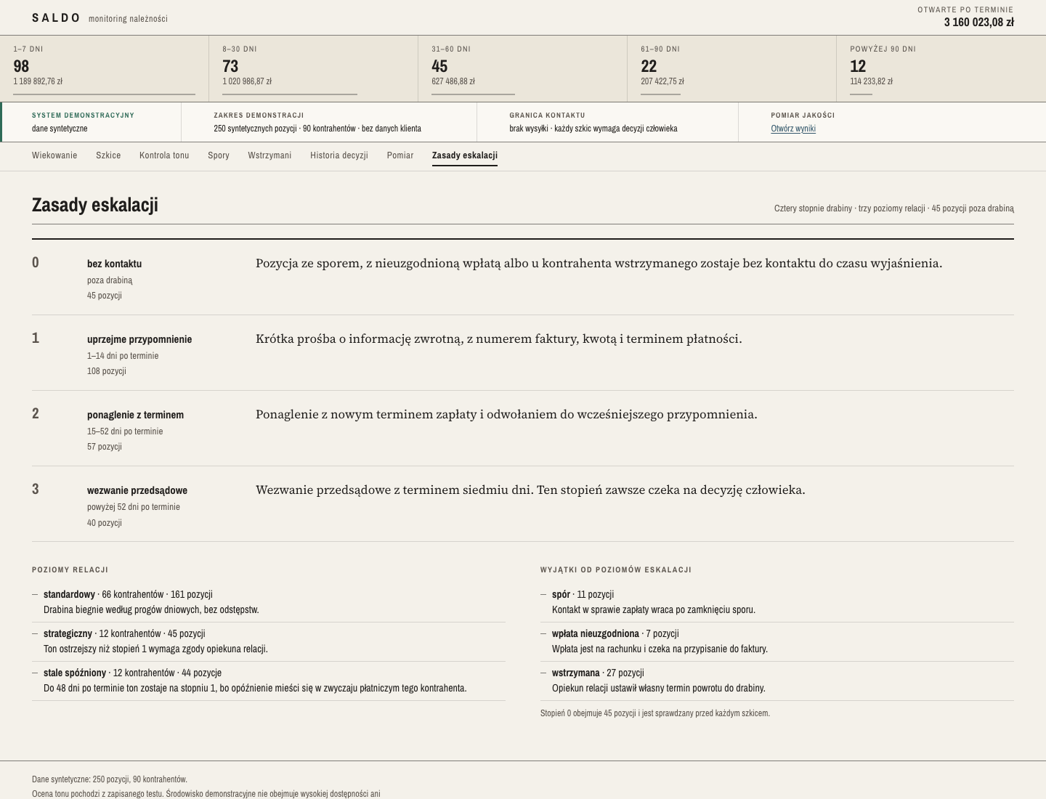Screen dimensions: 1046x799
Task: Select the "strategiczny" relation level row
Action: 269,641
